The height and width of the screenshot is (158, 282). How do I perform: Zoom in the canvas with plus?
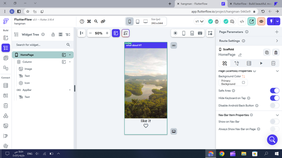[x=107, y=33]
